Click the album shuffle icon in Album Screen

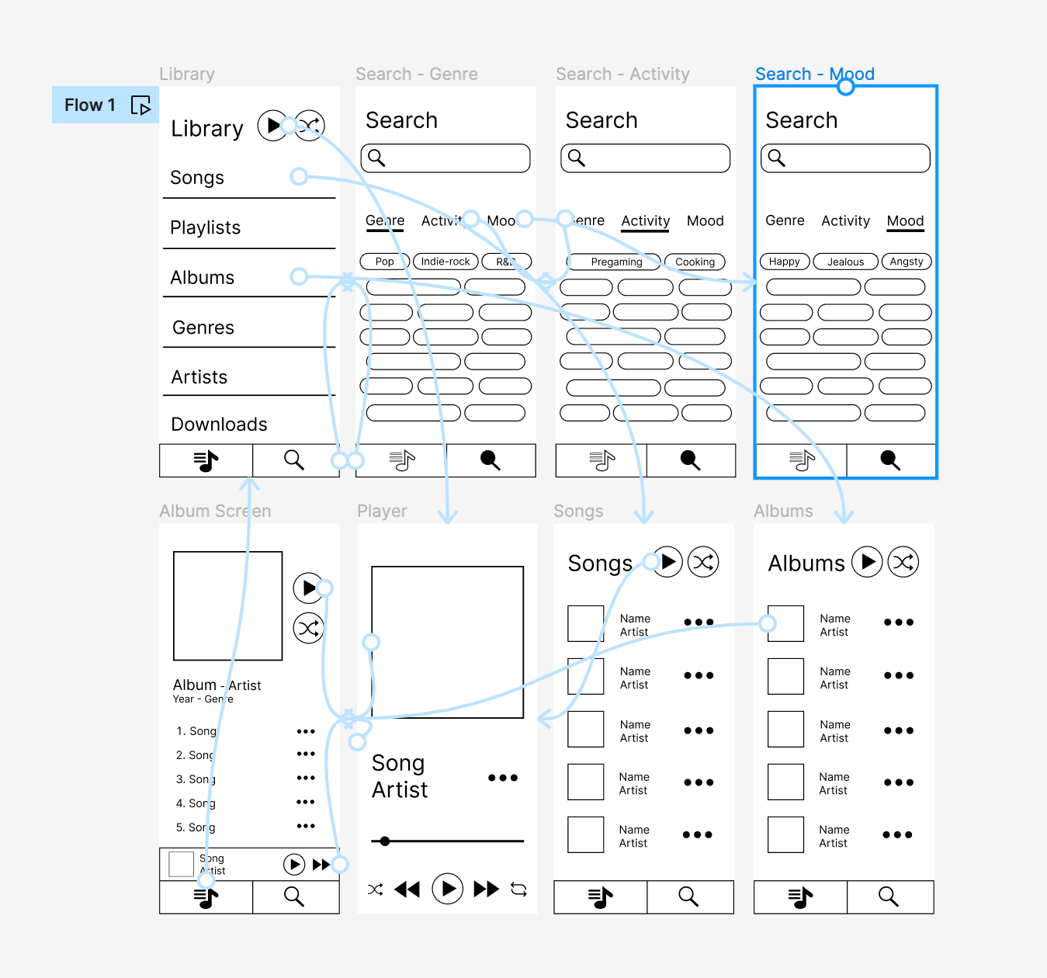click(x=308, y=628)
